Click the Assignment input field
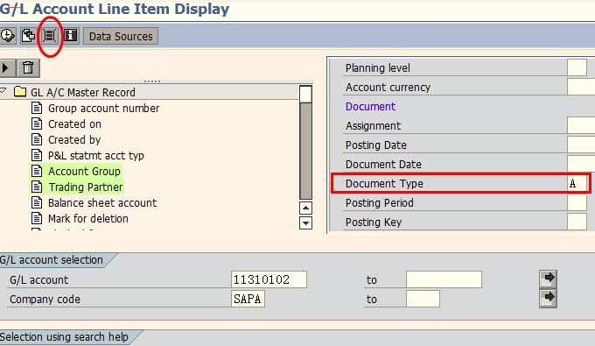This screenshot has height=346, width=595. (581, 125)
